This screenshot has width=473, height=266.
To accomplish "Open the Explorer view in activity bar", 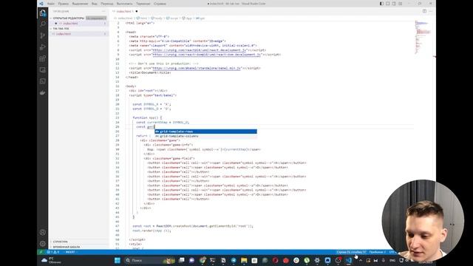I will (x=43, y=13).
